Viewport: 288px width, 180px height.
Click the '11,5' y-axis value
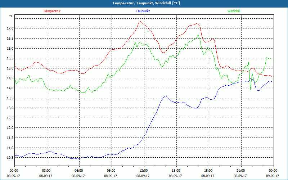click(10, 138)
